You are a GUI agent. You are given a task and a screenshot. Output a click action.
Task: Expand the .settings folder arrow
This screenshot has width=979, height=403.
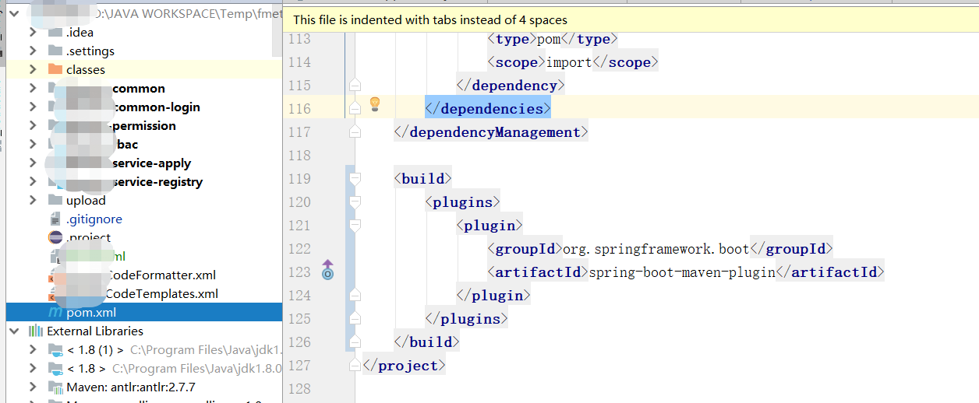coord(32,51)
